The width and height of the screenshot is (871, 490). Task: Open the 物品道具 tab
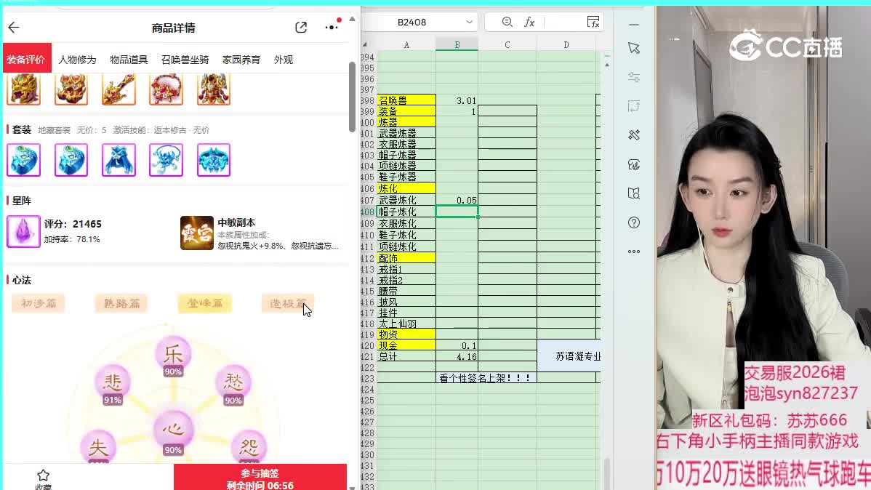click(x=128, y=60)
